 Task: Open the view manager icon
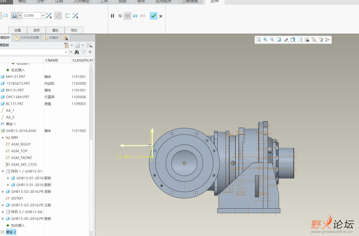point(300,40)
